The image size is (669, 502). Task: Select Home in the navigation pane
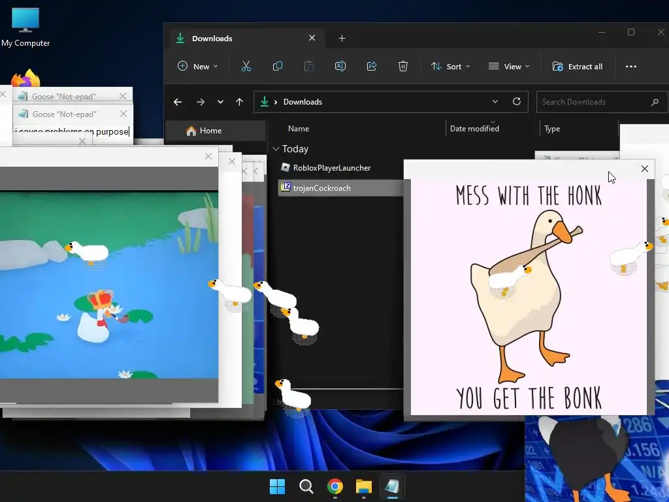216,131
